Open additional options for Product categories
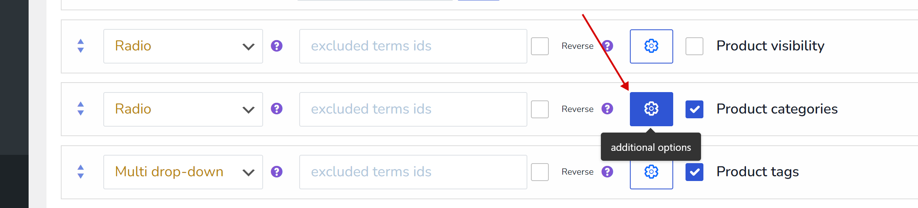918x208 pixels. [x=651, y=109]
